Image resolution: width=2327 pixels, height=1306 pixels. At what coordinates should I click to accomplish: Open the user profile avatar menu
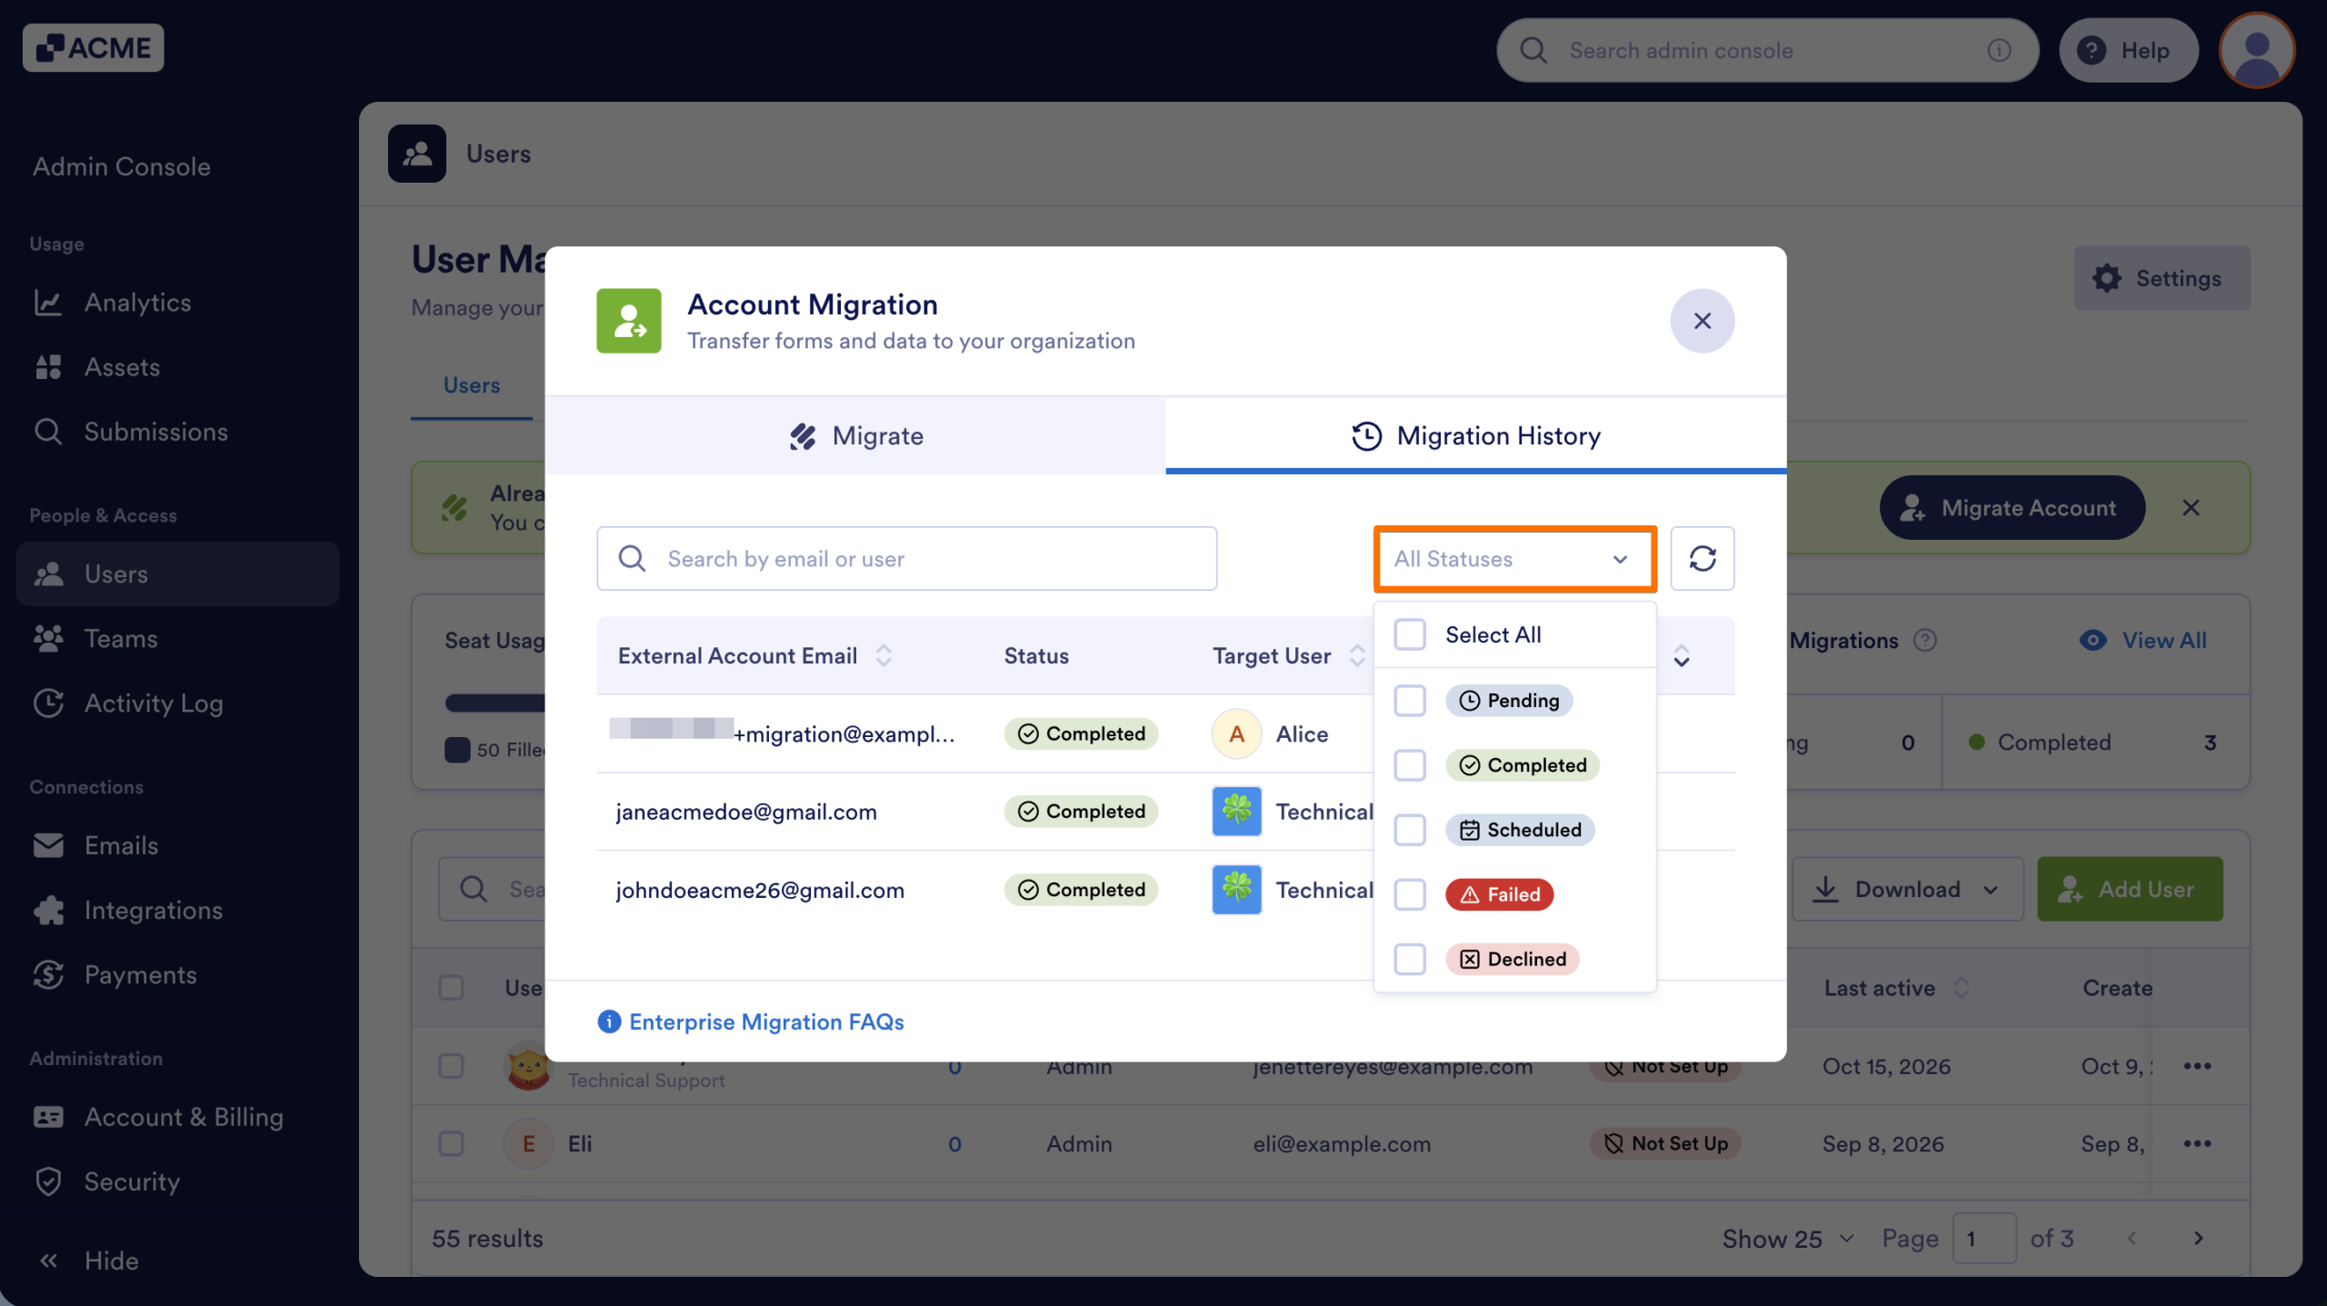point(2256,51)
